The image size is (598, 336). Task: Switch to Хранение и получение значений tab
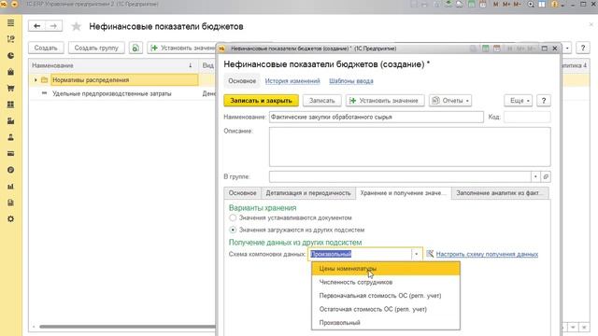(x=403, y=193)
